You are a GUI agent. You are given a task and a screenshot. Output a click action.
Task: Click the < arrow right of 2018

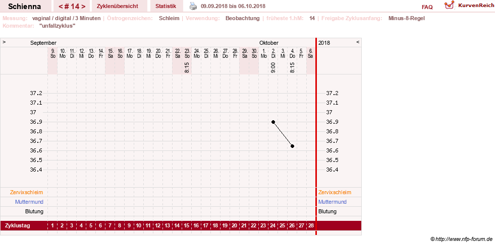[358, 42]
